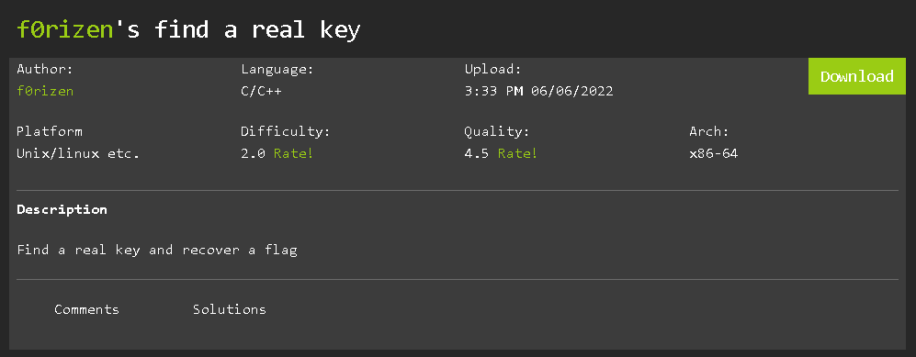Click the Description heading
The image size is (916, 357).
tap(62, 209)
